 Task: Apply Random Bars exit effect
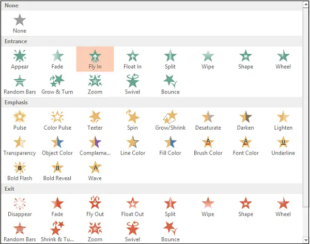click(x=20, y=232)
